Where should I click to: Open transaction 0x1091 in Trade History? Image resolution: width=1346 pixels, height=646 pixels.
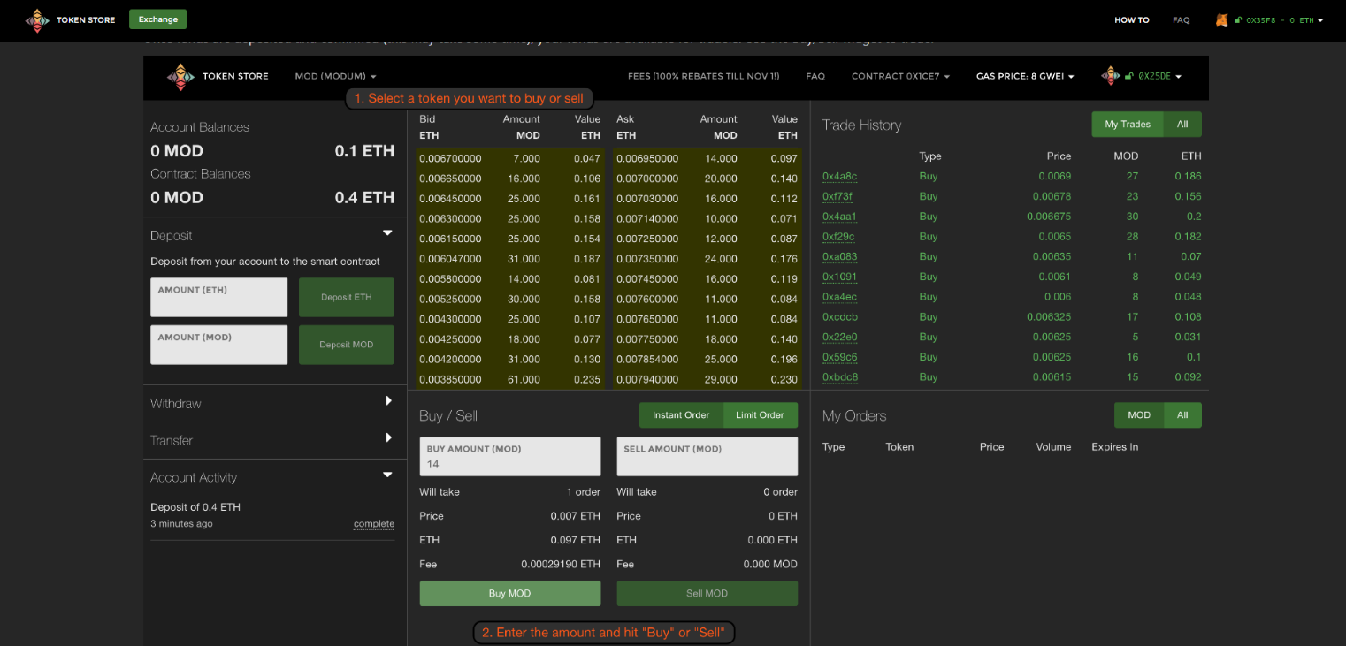[x=839, y=277]
